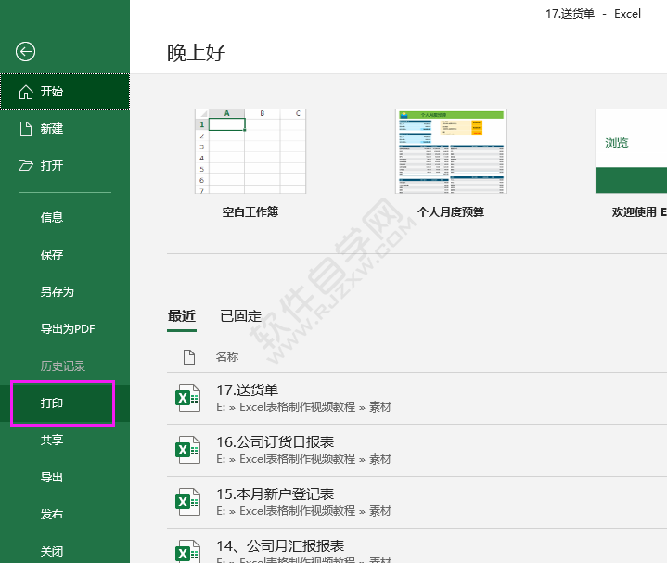Click Excel icon for 14、公司月汇报报表
The height and width of the screenshot is (563, 667).
pos(187,551)
